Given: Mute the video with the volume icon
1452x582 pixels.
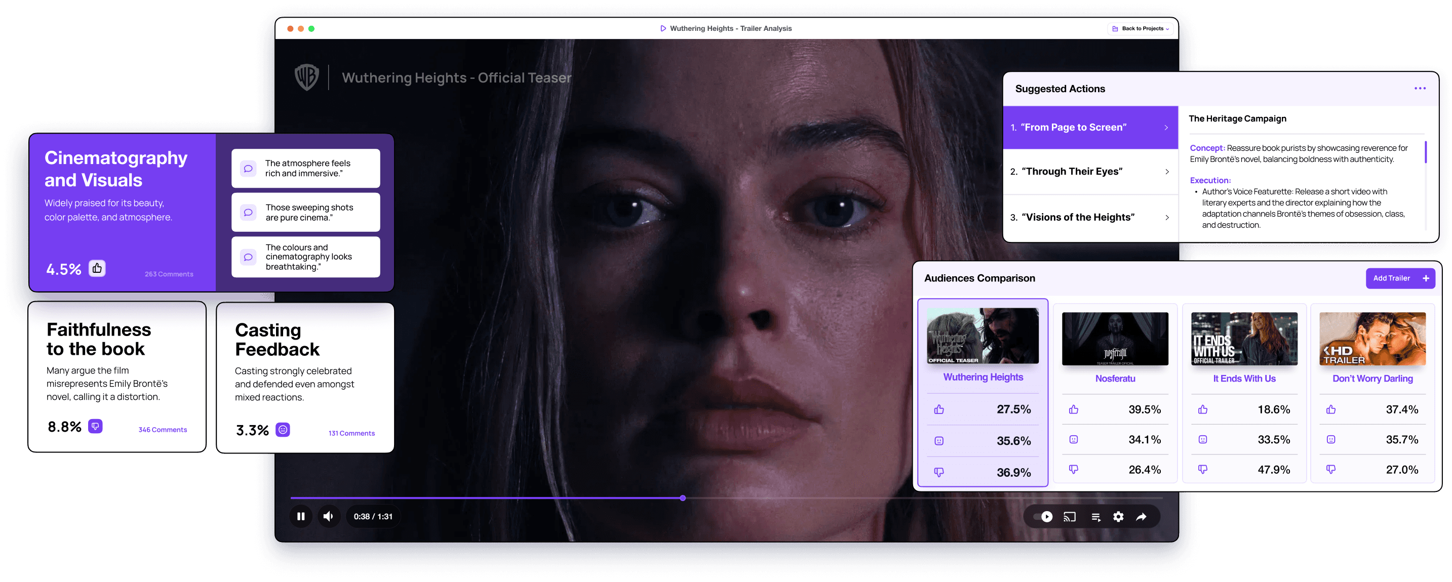Looking at the screenshot, I should pos(329,516).
